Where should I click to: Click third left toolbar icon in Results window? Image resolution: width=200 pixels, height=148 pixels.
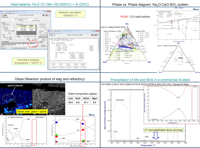click(54, 35)
